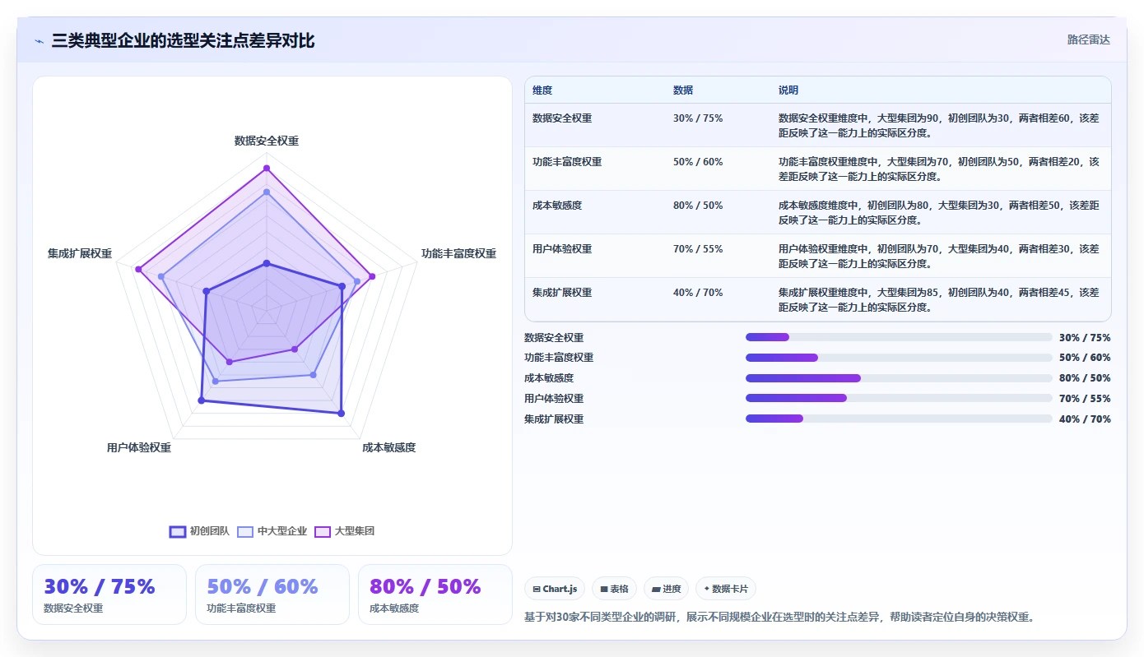Image resolution: width=1144 pixels, height=657 pixels.
Task: Toggle the 大型集团 legend entry
Action: click(345, 531)
